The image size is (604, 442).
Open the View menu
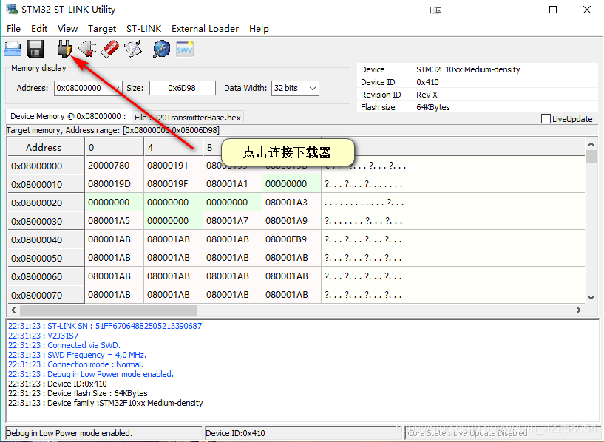(x=67, y=29)
